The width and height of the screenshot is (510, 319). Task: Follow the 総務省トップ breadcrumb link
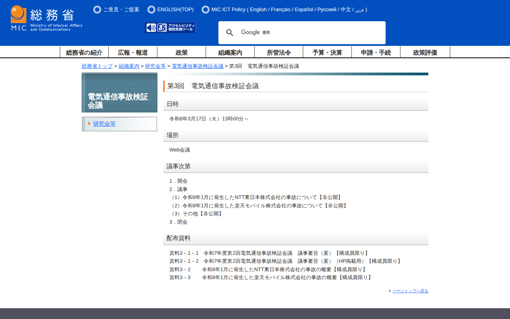pyautogui.click(x=97, y=66)
